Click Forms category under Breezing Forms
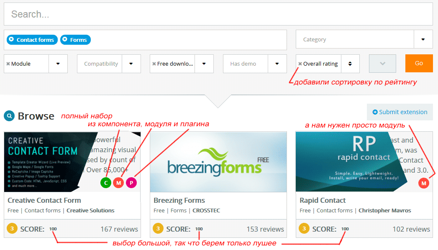Screen dimensions: 438x250 click(179, 210)
